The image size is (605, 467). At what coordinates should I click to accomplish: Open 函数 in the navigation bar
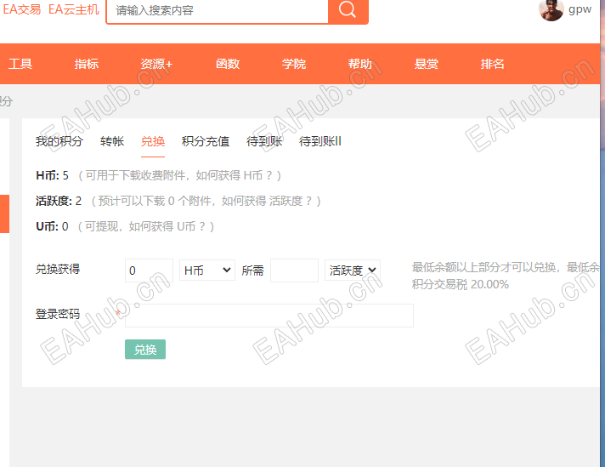228,64
